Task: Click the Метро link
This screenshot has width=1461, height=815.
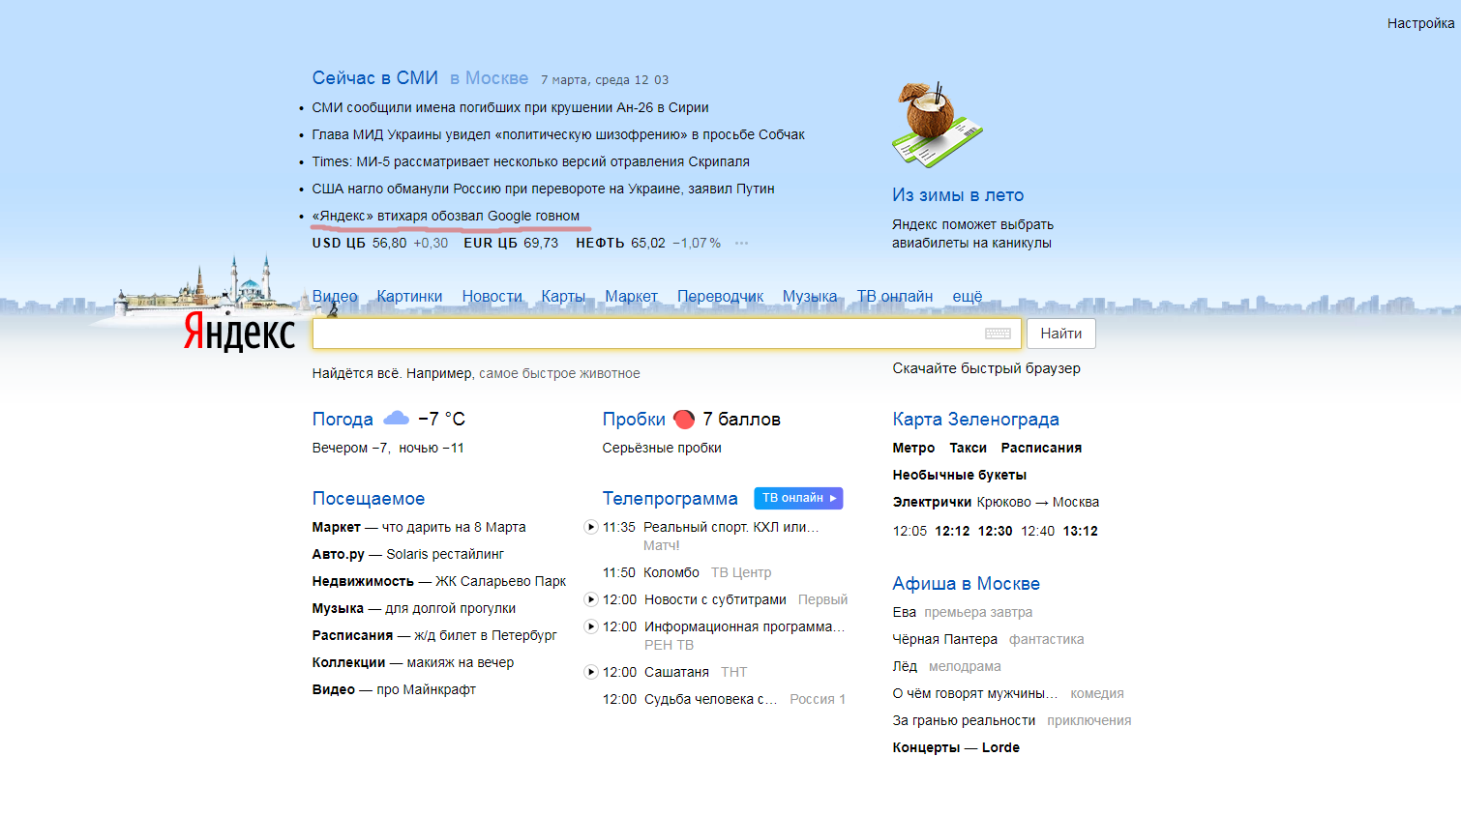Action: [x=913, y=448]
